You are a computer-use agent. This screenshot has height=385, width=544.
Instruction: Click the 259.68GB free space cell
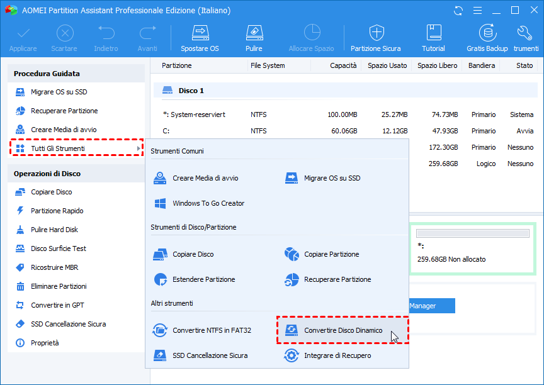443,164
